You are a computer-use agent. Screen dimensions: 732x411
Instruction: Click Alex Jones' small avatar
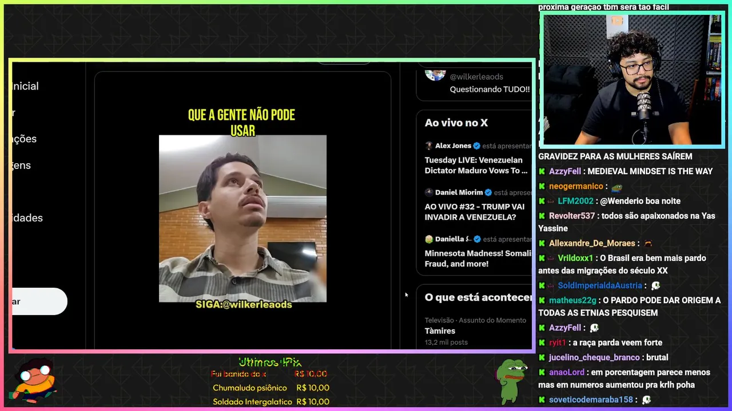coord(429,146)
